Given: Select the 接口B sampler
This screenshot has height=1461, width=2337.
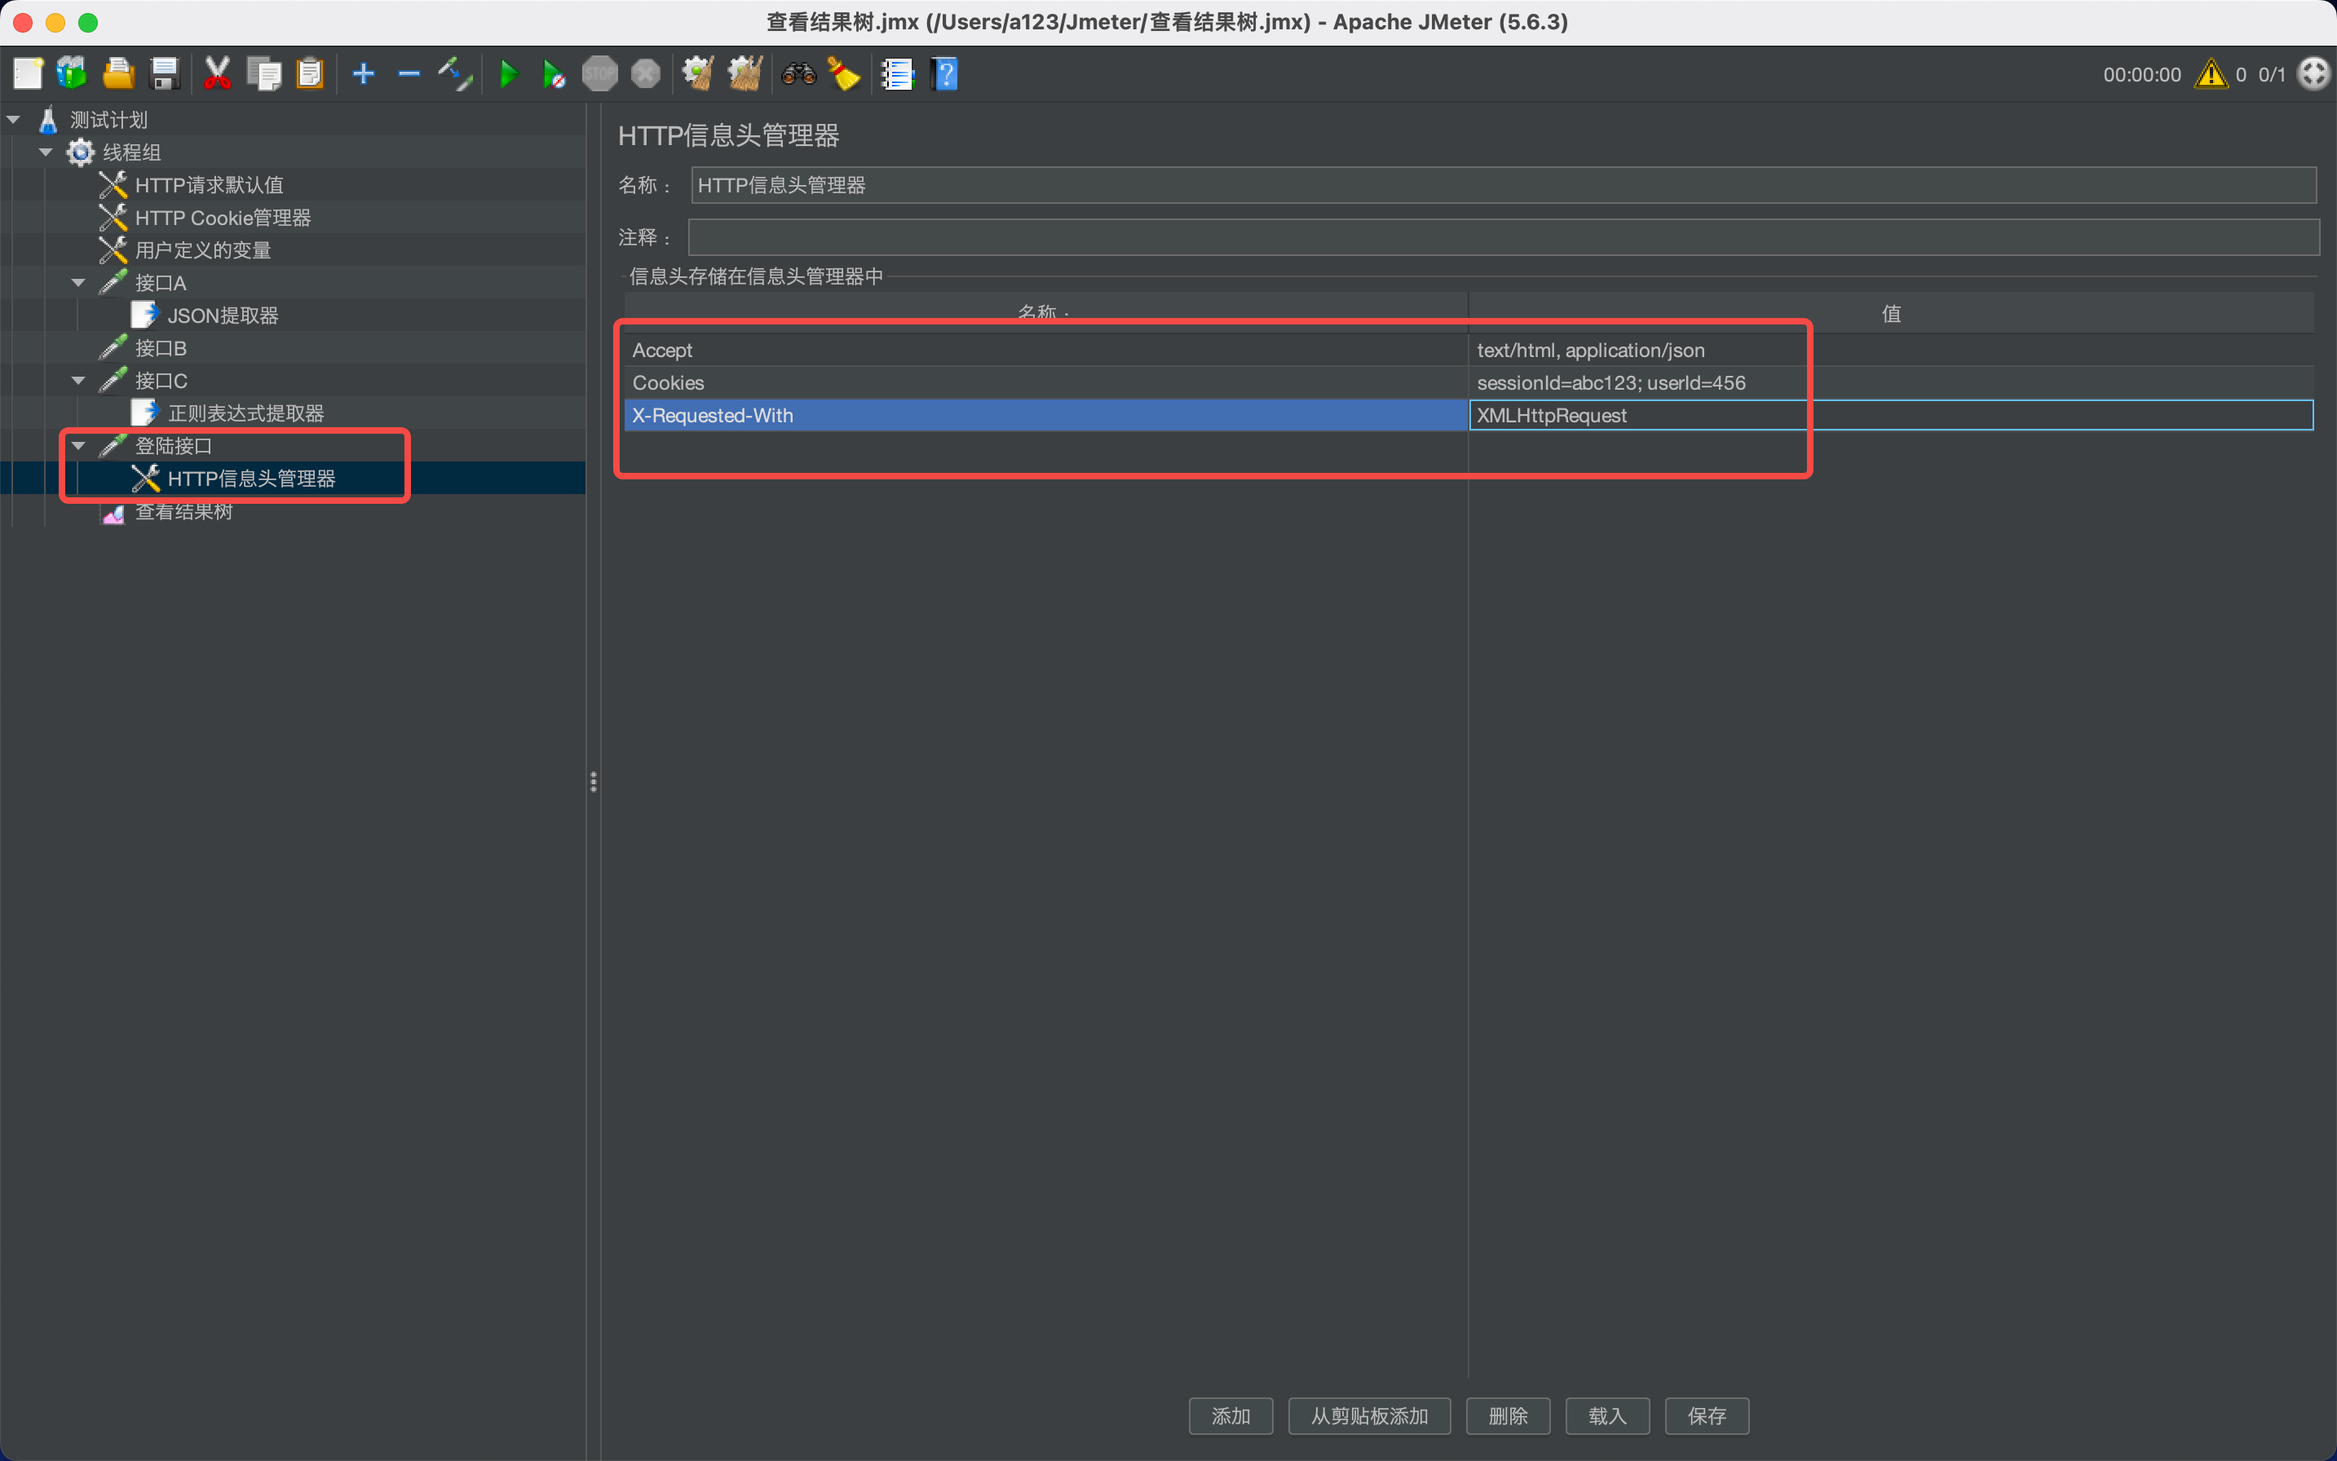Looking at the screenshot, I should (x=161, y=348).
